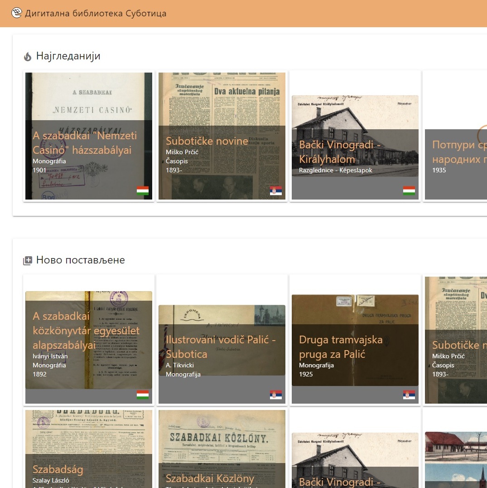Open Druga tramvajska pruga za Palić title
This screenshot has width=487, height=488.
tap(341, 346)
